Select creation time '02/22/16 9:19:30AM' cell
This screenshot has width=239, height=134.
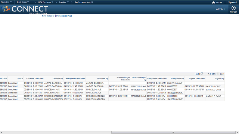pos(33,99)
